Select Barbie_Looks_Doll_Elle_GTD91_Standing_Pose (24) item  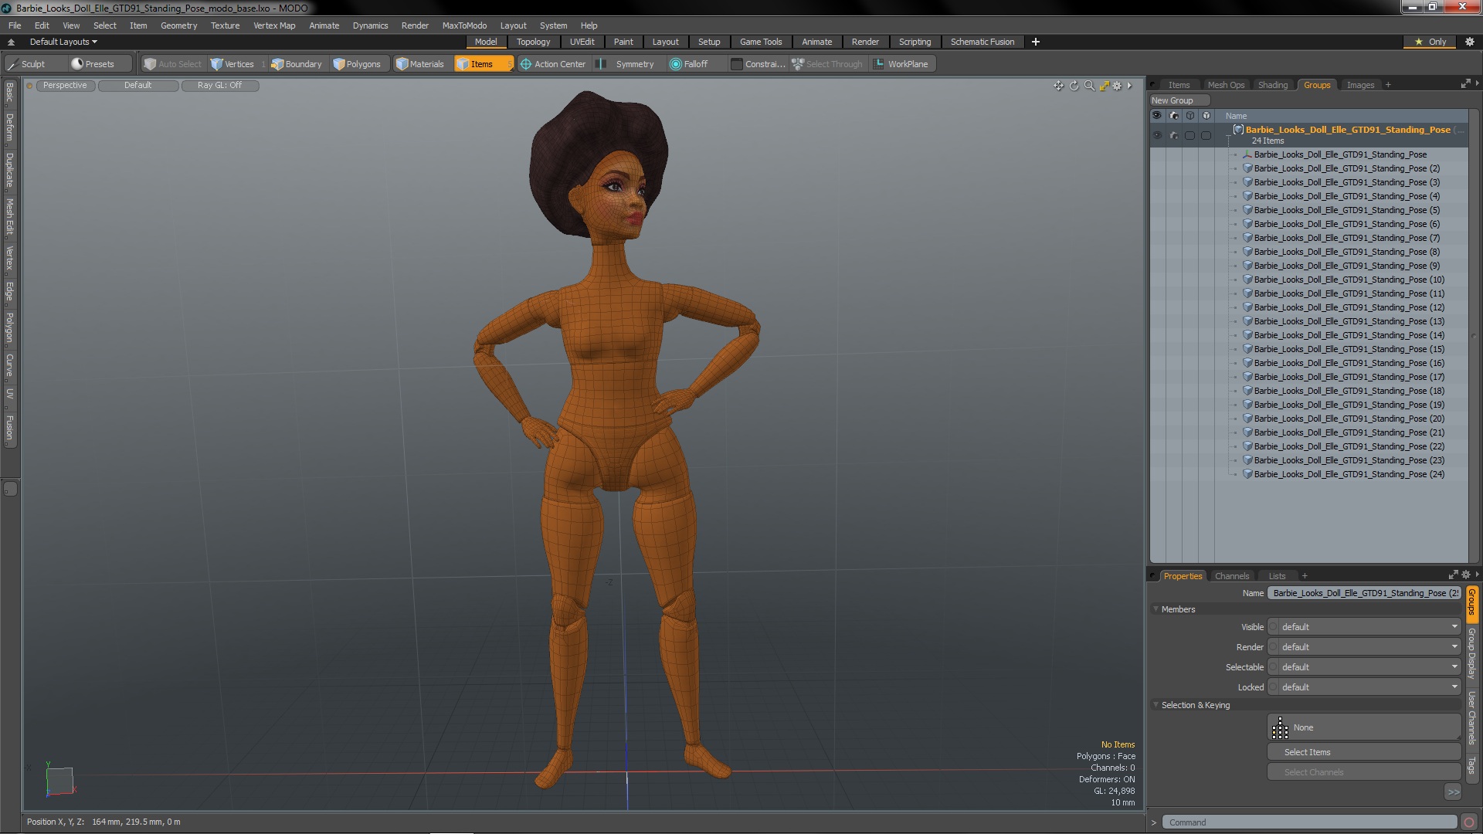(x=1349, y=474)
